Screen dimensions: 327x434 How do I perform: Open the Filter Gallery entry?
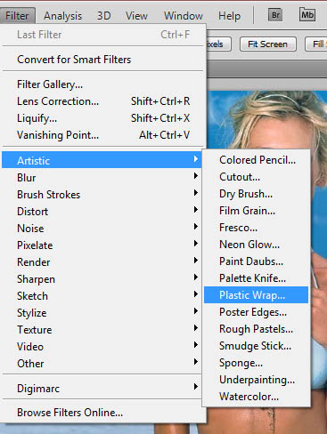point(103,84)
